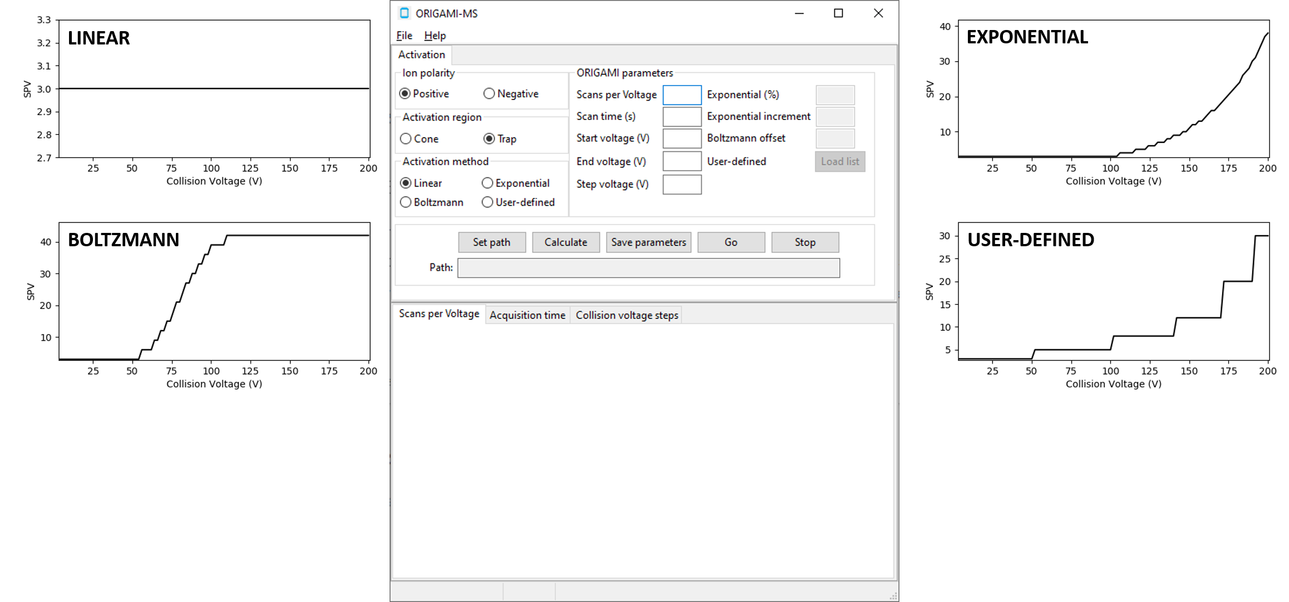Maximize the ORIGAMI-MS window
This screenshot has width=1289, height=602.
[x=838, y=13]
